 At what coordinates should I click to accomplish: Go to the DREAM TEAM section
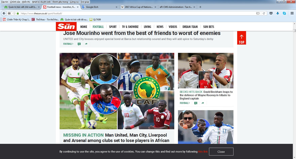(190, 27)
